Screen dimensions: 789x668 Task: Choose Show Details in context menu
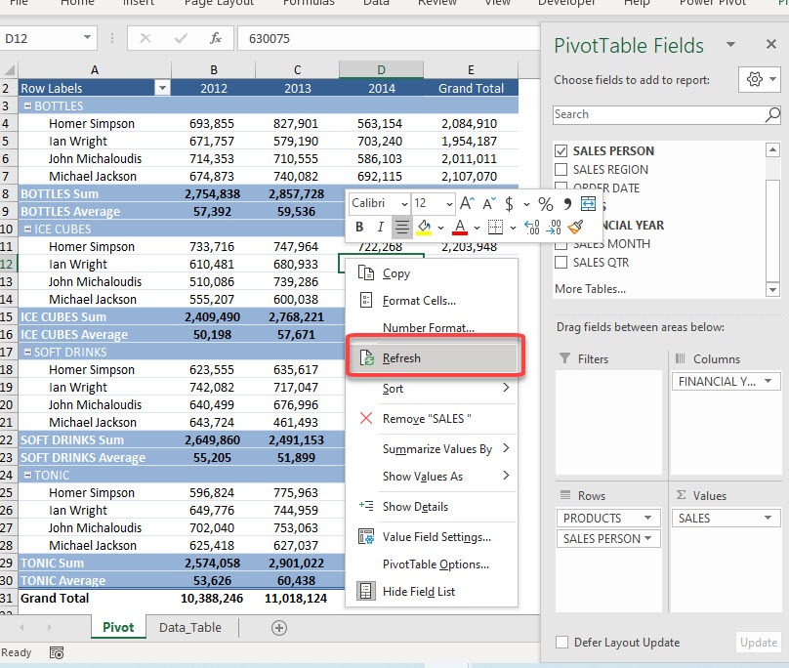(x=432, y=507)
